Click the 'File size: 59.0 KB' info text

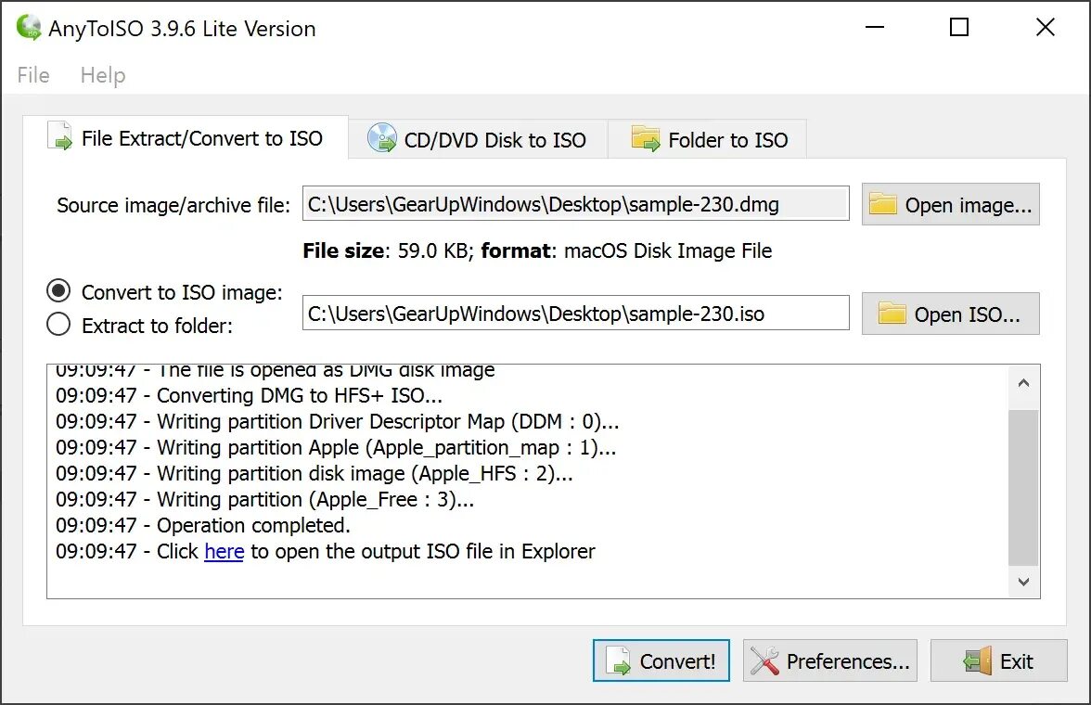[388, 250]
